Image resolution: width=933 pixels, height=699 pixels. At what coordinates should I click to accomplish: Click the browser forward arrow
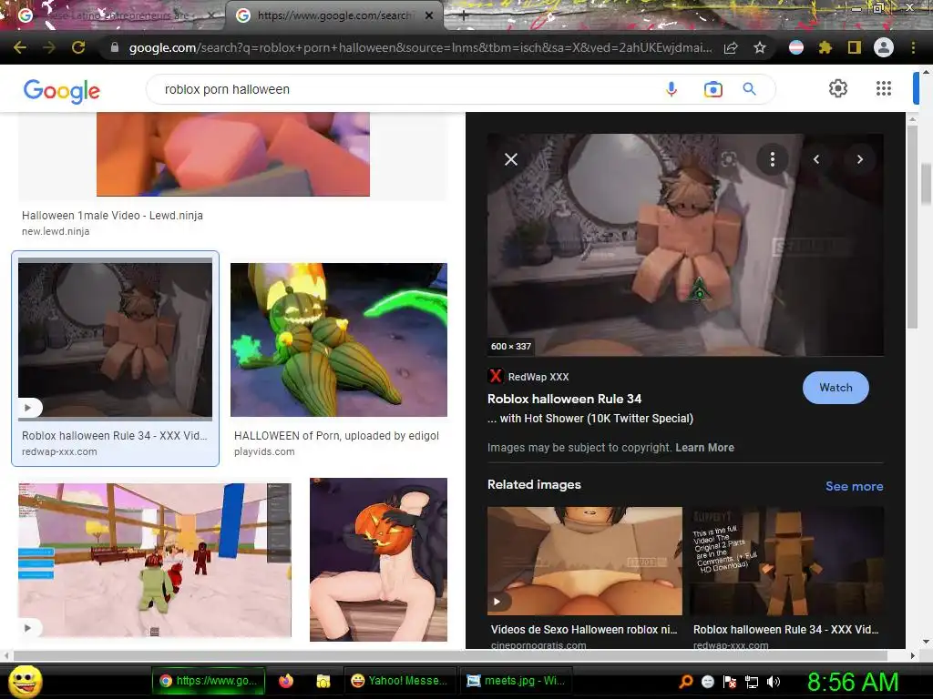[49, 47]
